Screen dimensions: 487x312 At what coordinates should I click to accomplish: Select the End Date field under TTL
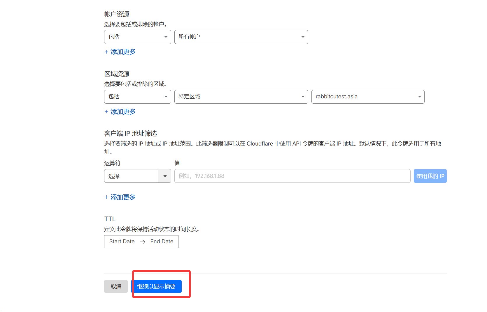[x=162, y=242]
